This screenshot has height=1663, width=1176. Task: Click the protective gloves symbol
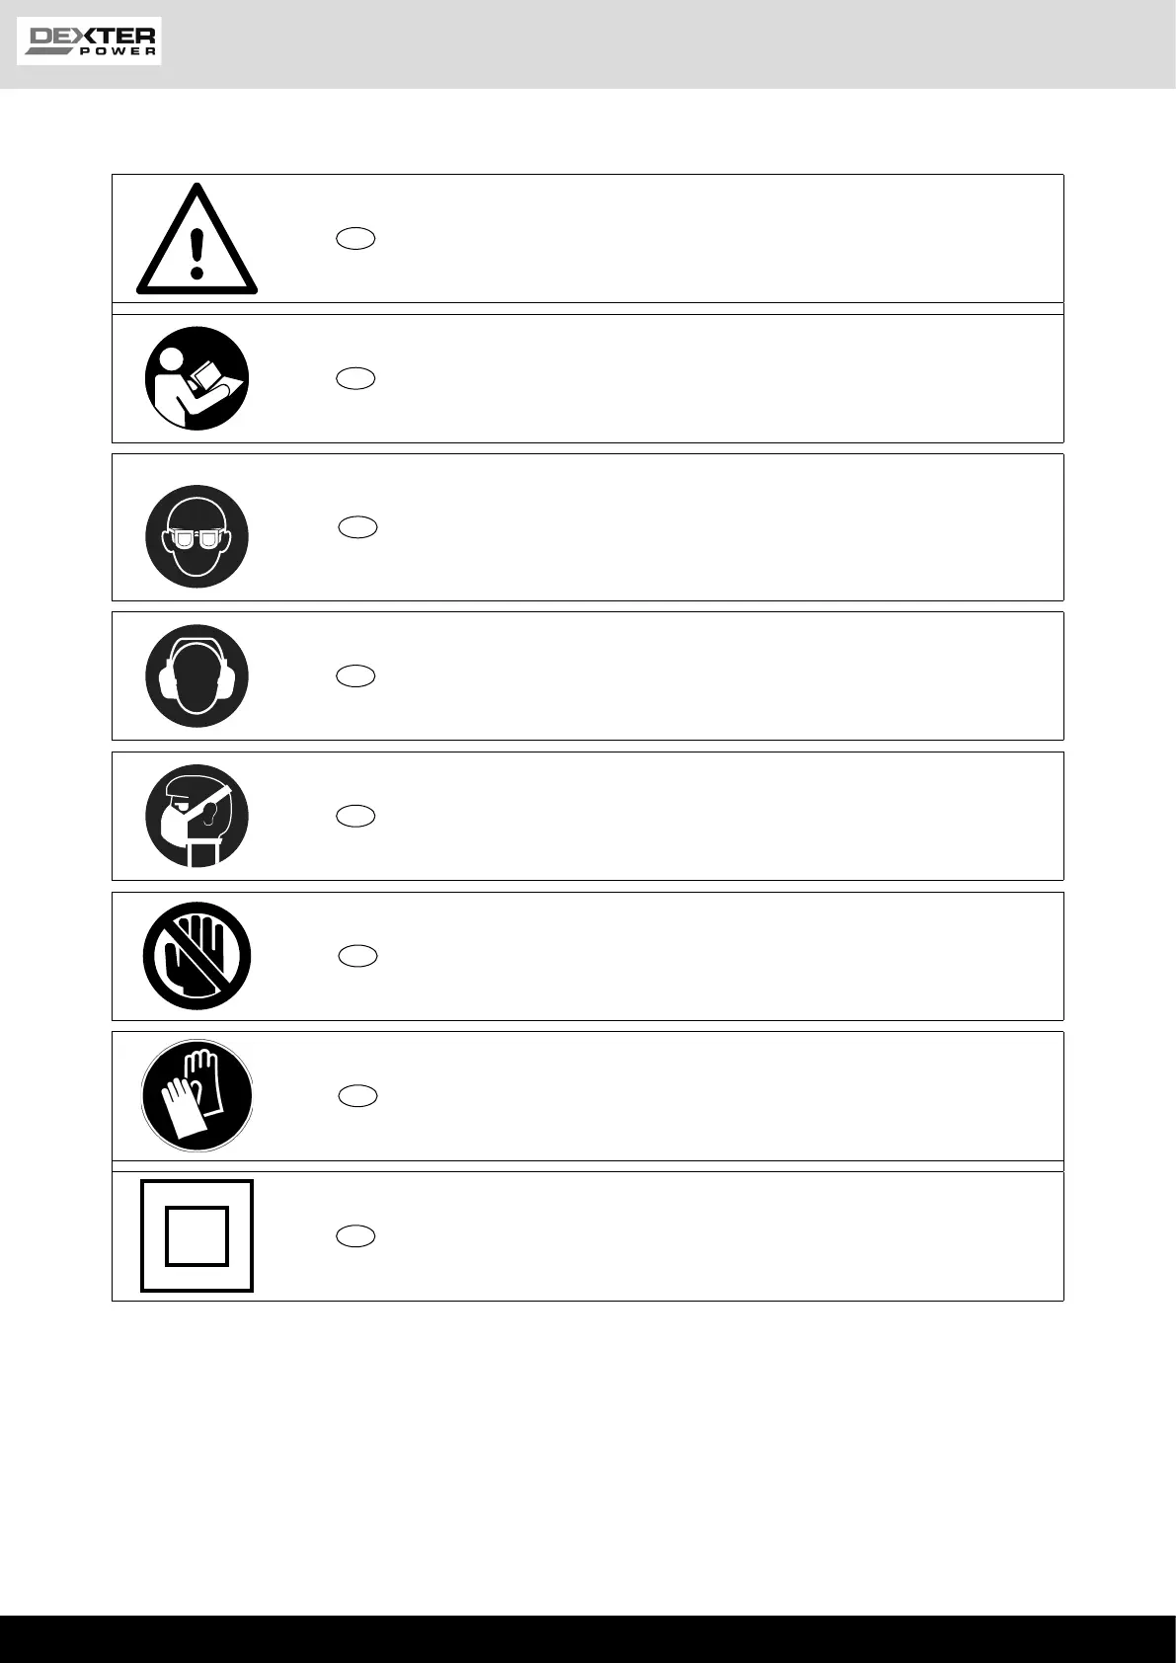(x=196, y=1096)
